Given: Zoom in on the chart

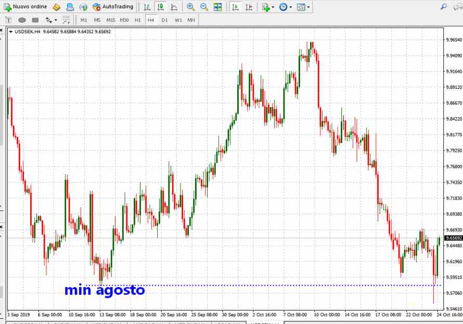Looking at the screenshot, I should click(191, 7).
